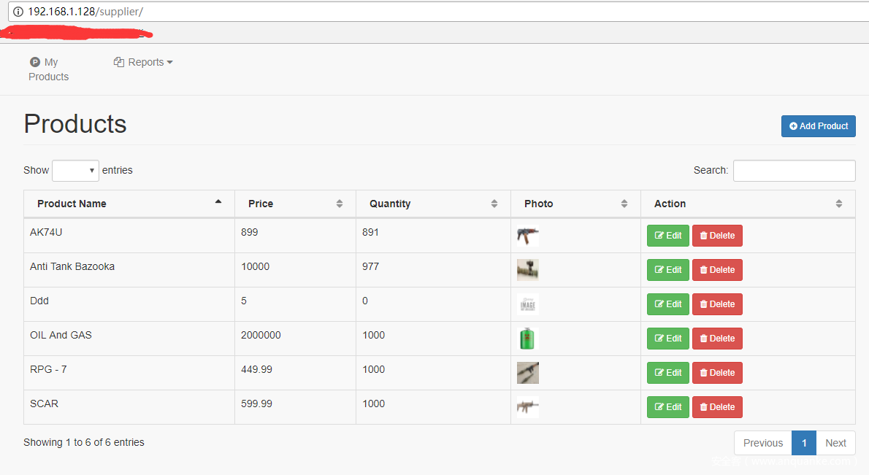Image resolution: width=869 pixels, height=475 pixels.
Task: Click sort arrows in Photo column header
Action: 624,204
